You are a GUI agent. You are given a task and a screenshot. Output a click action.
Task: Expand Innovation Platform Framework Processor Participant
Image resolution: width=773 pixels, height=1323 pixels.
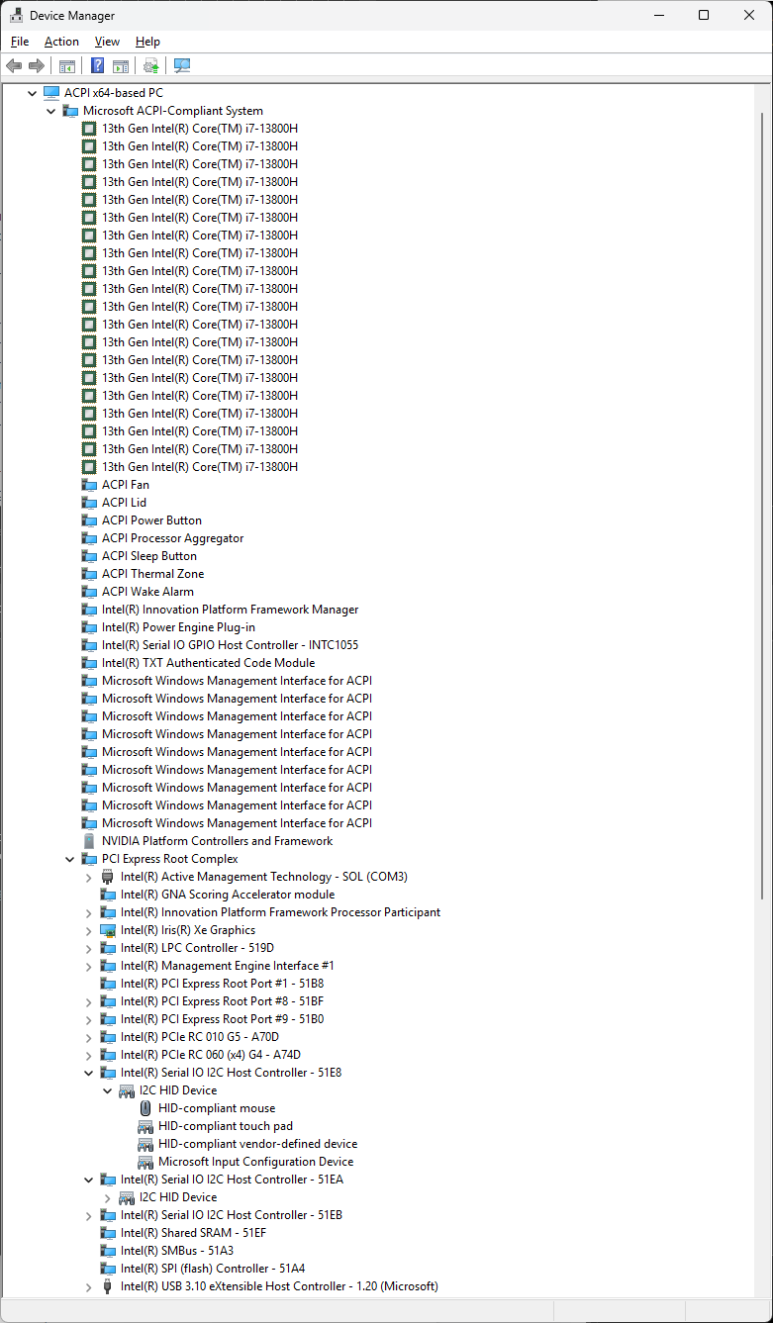88,912
